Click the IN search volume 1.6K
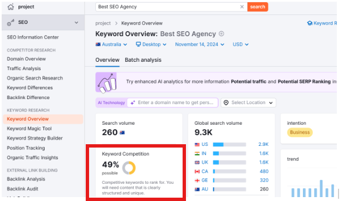This screenshot has height=201, width=348. coord(264,153)
